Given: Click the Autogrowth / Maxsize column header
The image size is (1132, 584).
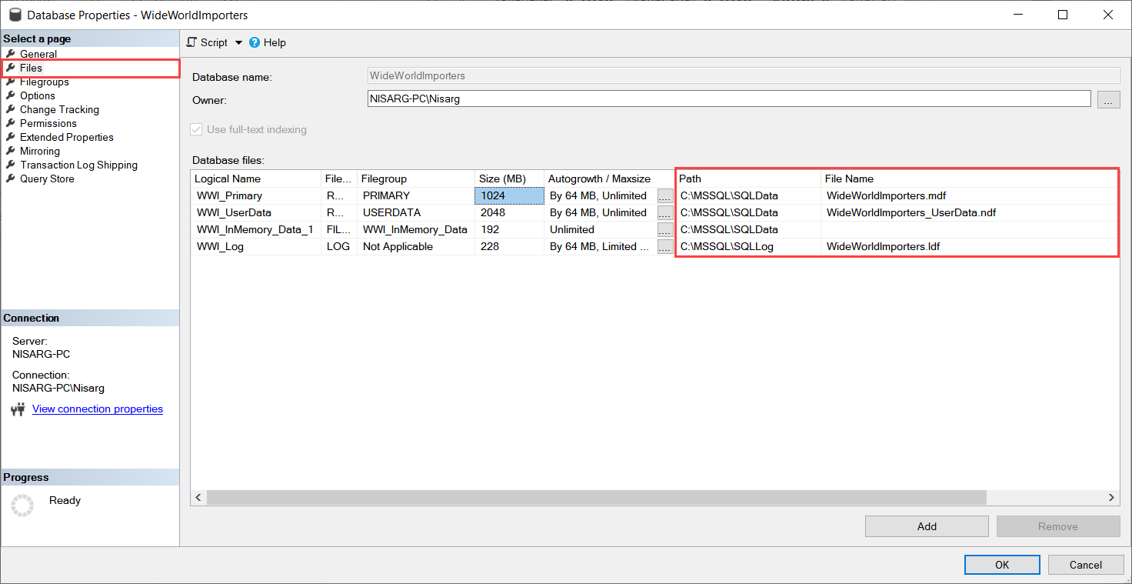Looking at the screenshot, I should (x=610, y=179).
